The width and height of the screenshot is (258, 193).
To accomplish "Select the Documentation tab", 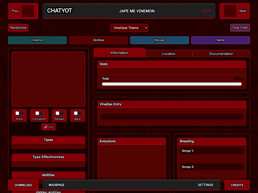I will (x=221, y=54).
